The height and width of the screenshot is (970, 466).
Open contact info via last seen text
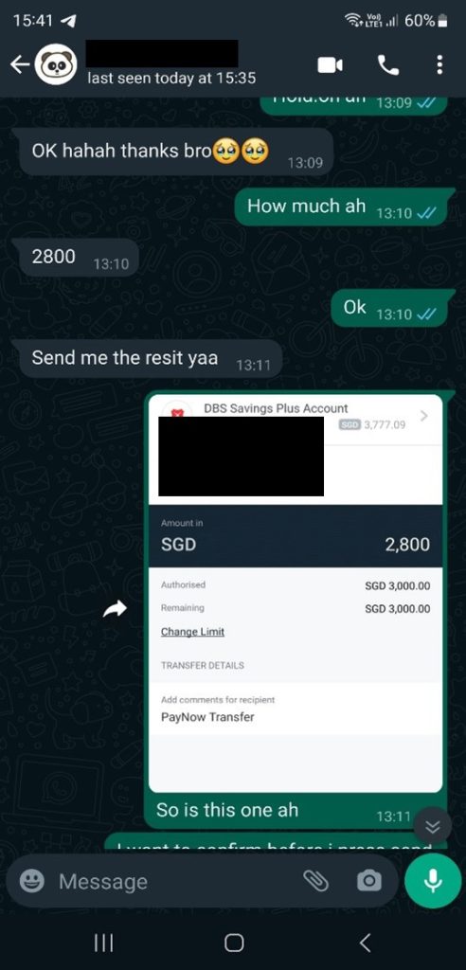point(171,79)
